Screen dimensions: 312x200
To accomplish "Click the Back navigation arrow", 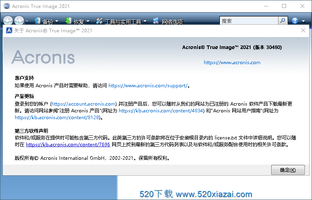I will point(8,20).
